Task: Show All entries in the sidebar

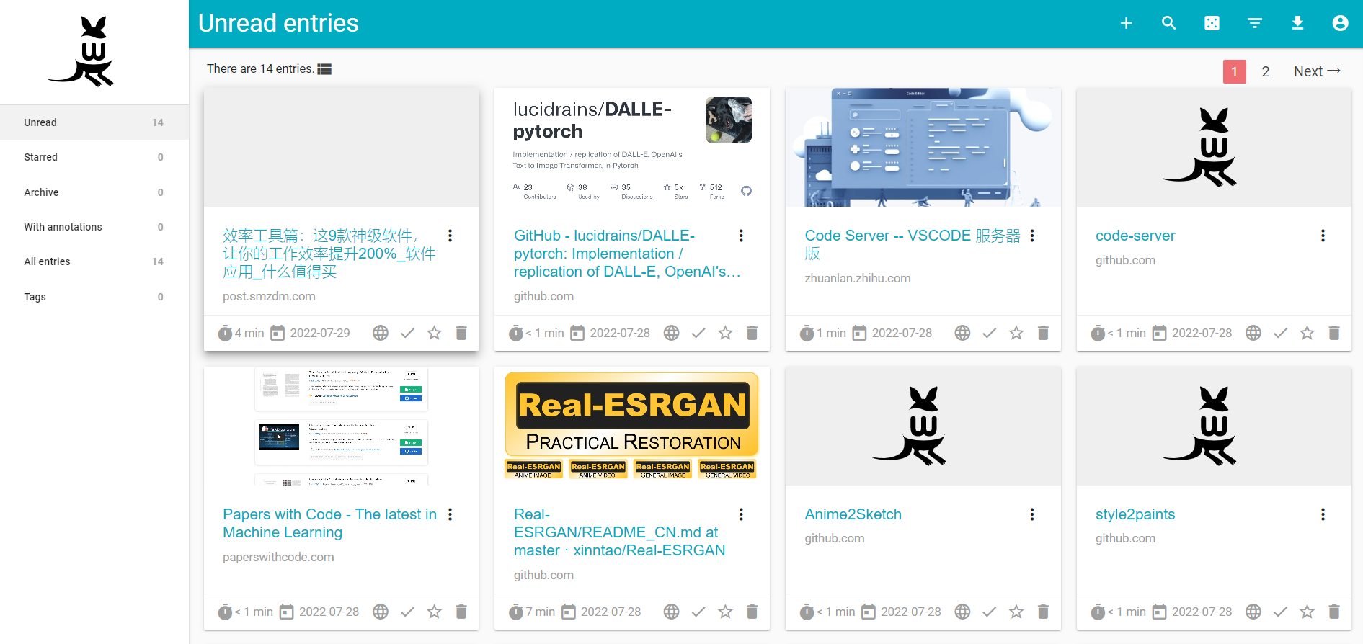Action: pyautogui.click(x=94, y=261)
